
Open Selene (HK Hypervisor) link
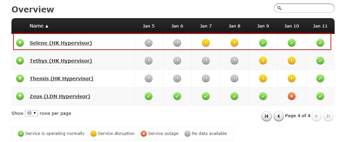point(61,43)
